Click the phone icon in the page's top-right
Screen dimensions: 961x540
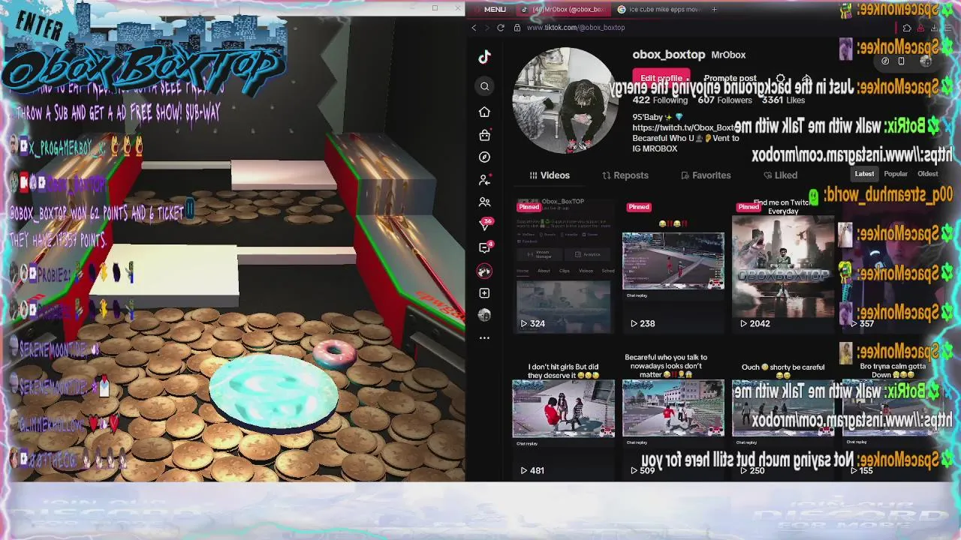901,61
